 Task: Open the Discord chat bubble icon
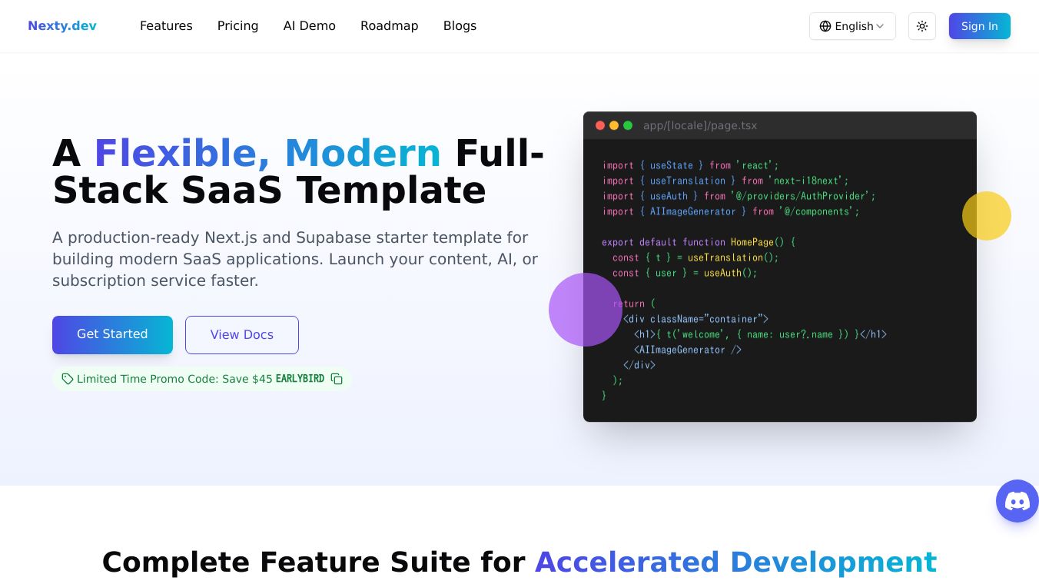(1017, 501)
